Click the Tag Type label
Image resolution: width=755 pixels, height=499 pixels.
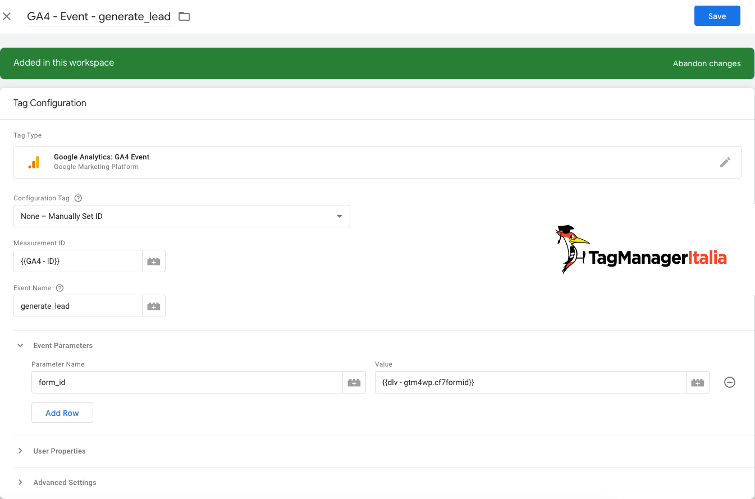[x=28, y=135]
